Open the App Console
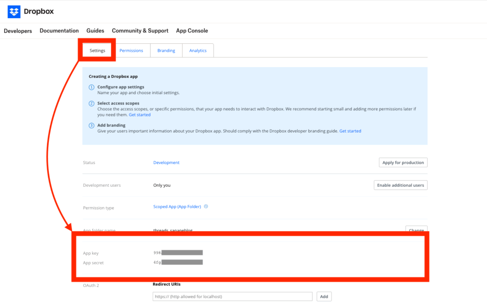This screenshot has height=307, width=487. coord(192,31)
